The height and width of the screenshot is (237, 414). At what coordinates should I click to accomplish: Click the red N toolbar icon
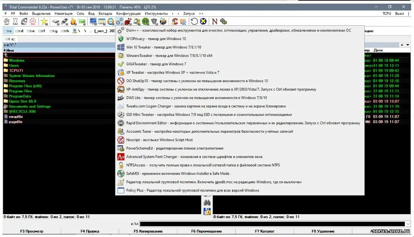(x=214, y=21)
